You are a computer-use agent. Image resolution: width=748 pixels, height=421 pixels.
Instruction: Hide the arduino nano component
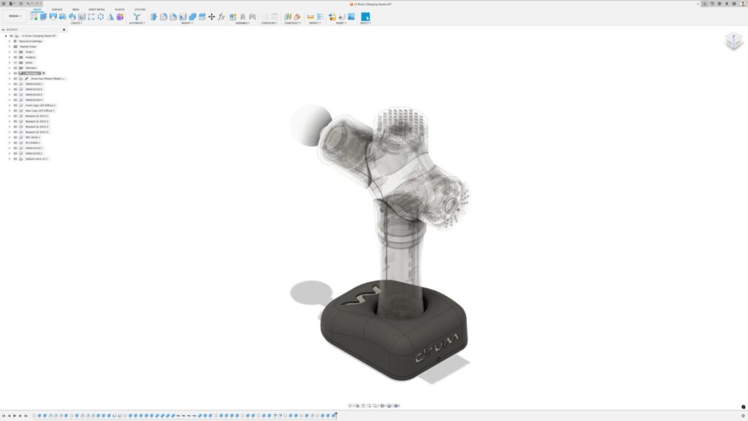[x=15, y=159]
